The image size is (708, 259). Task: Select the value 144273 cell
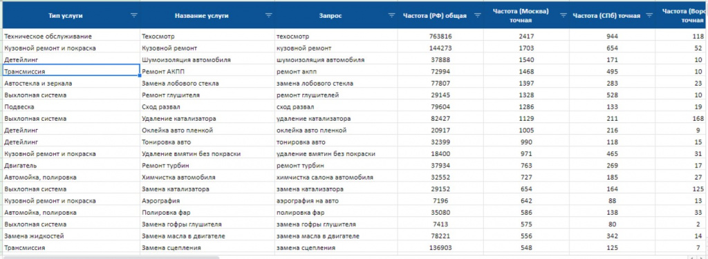pos(440,48)
